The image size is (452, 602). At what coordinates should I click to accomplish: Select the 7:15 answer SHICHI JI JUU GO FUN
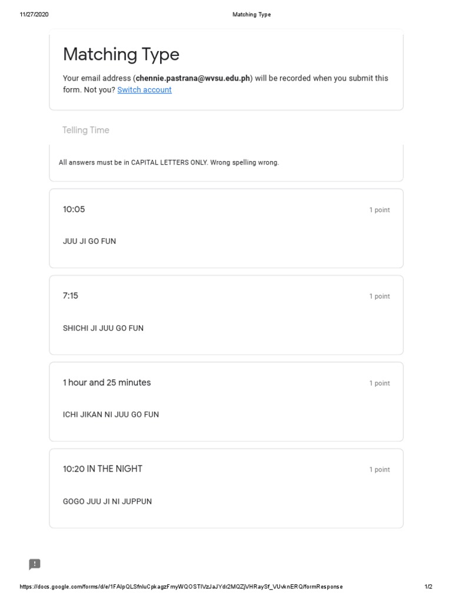click(x=104, y=328)
